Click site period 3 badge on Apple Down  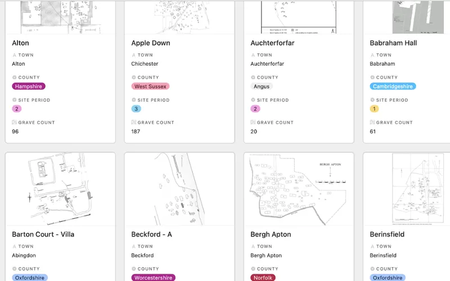(136, 109)
